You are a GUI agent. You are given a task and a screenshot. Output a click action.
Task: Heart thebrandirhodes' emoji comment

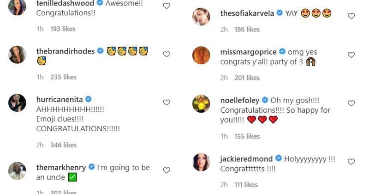(x=167, y=54)
